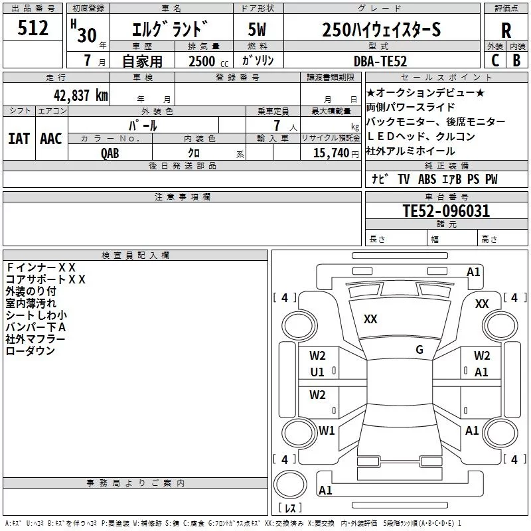Click the exterior grade C
531x531 pixels.
pos(495,60)
